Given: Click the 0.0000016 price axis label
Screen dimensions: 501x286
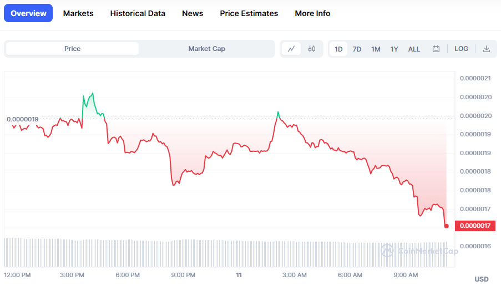Looking at the screenshot, I should tap(475, 246).
